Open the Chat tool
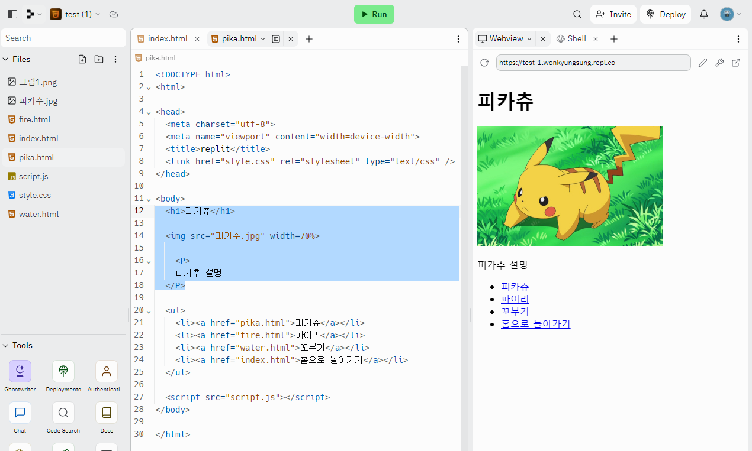 click(x=20, y=417)
